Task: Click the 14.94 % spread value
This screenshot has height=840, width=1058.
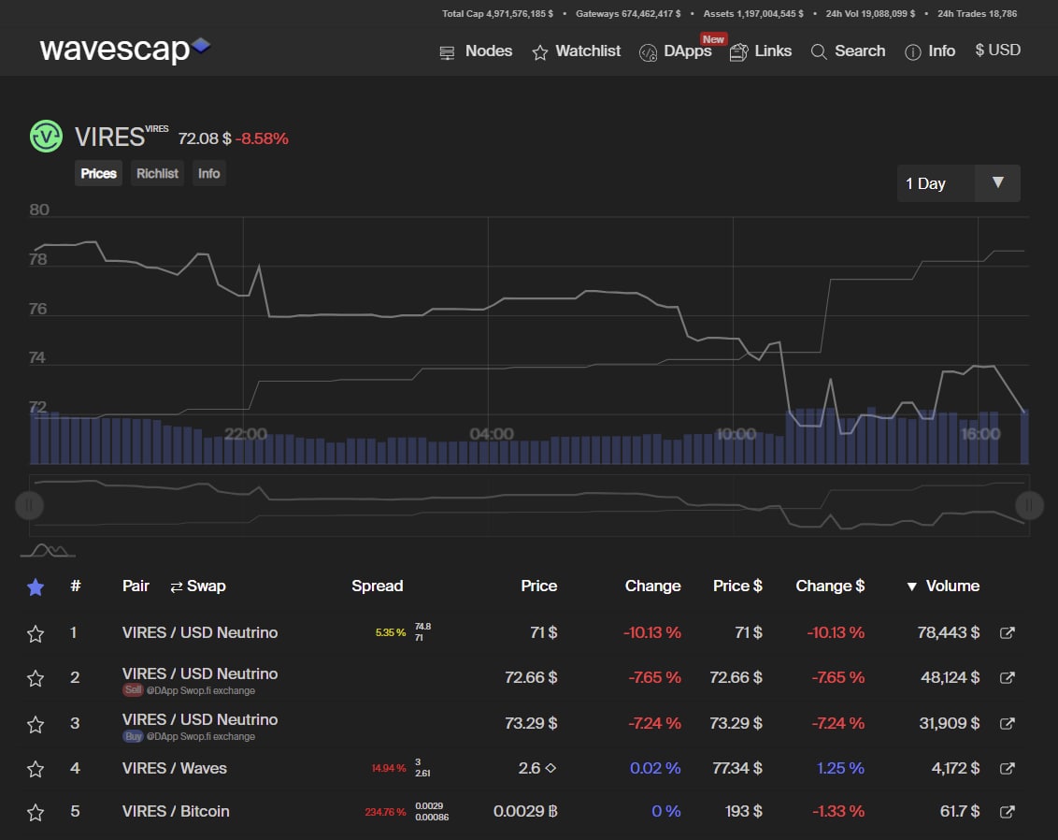Action: click(x=389, y=768)
